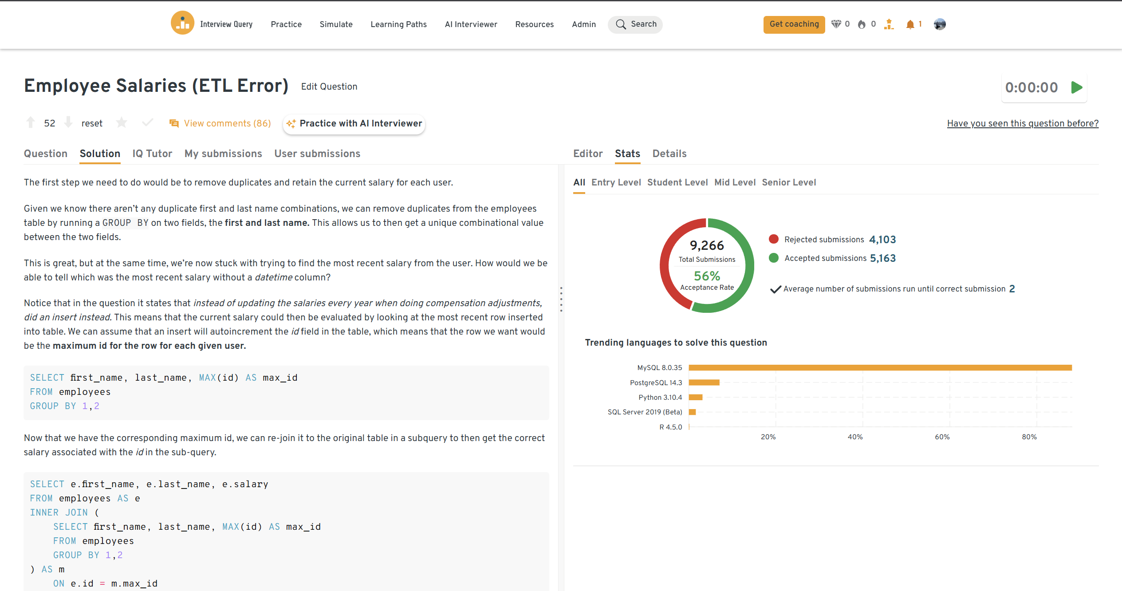Viewport: 1122px width, 591px height.
Task: Click Practice with AI Interviewer button
Action: point(354,123)
